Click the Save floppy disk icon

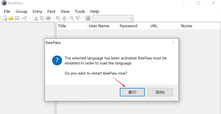tap(17, 18)
